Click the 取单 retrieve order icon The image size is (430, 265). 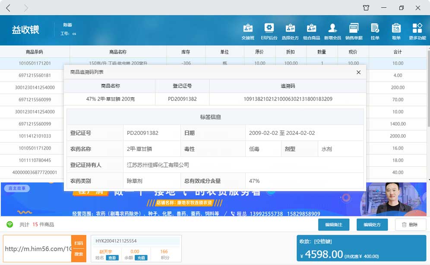(396, 31)
